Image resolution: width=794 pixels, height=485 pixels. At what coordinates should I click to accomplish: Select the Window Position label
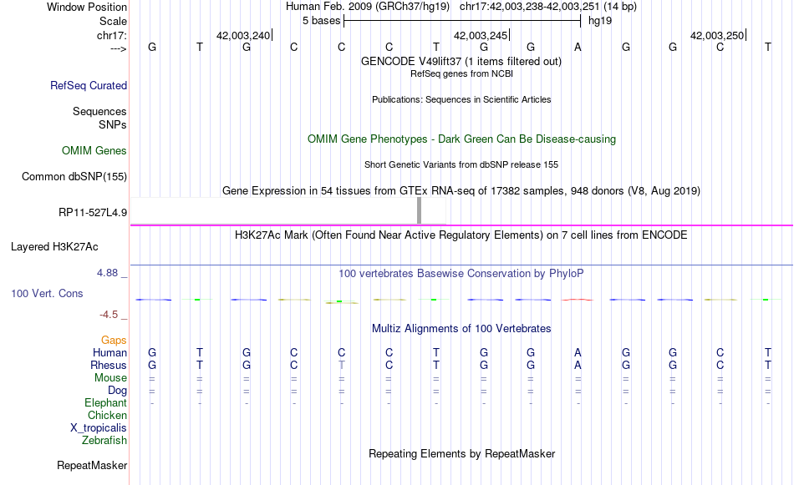87,7
